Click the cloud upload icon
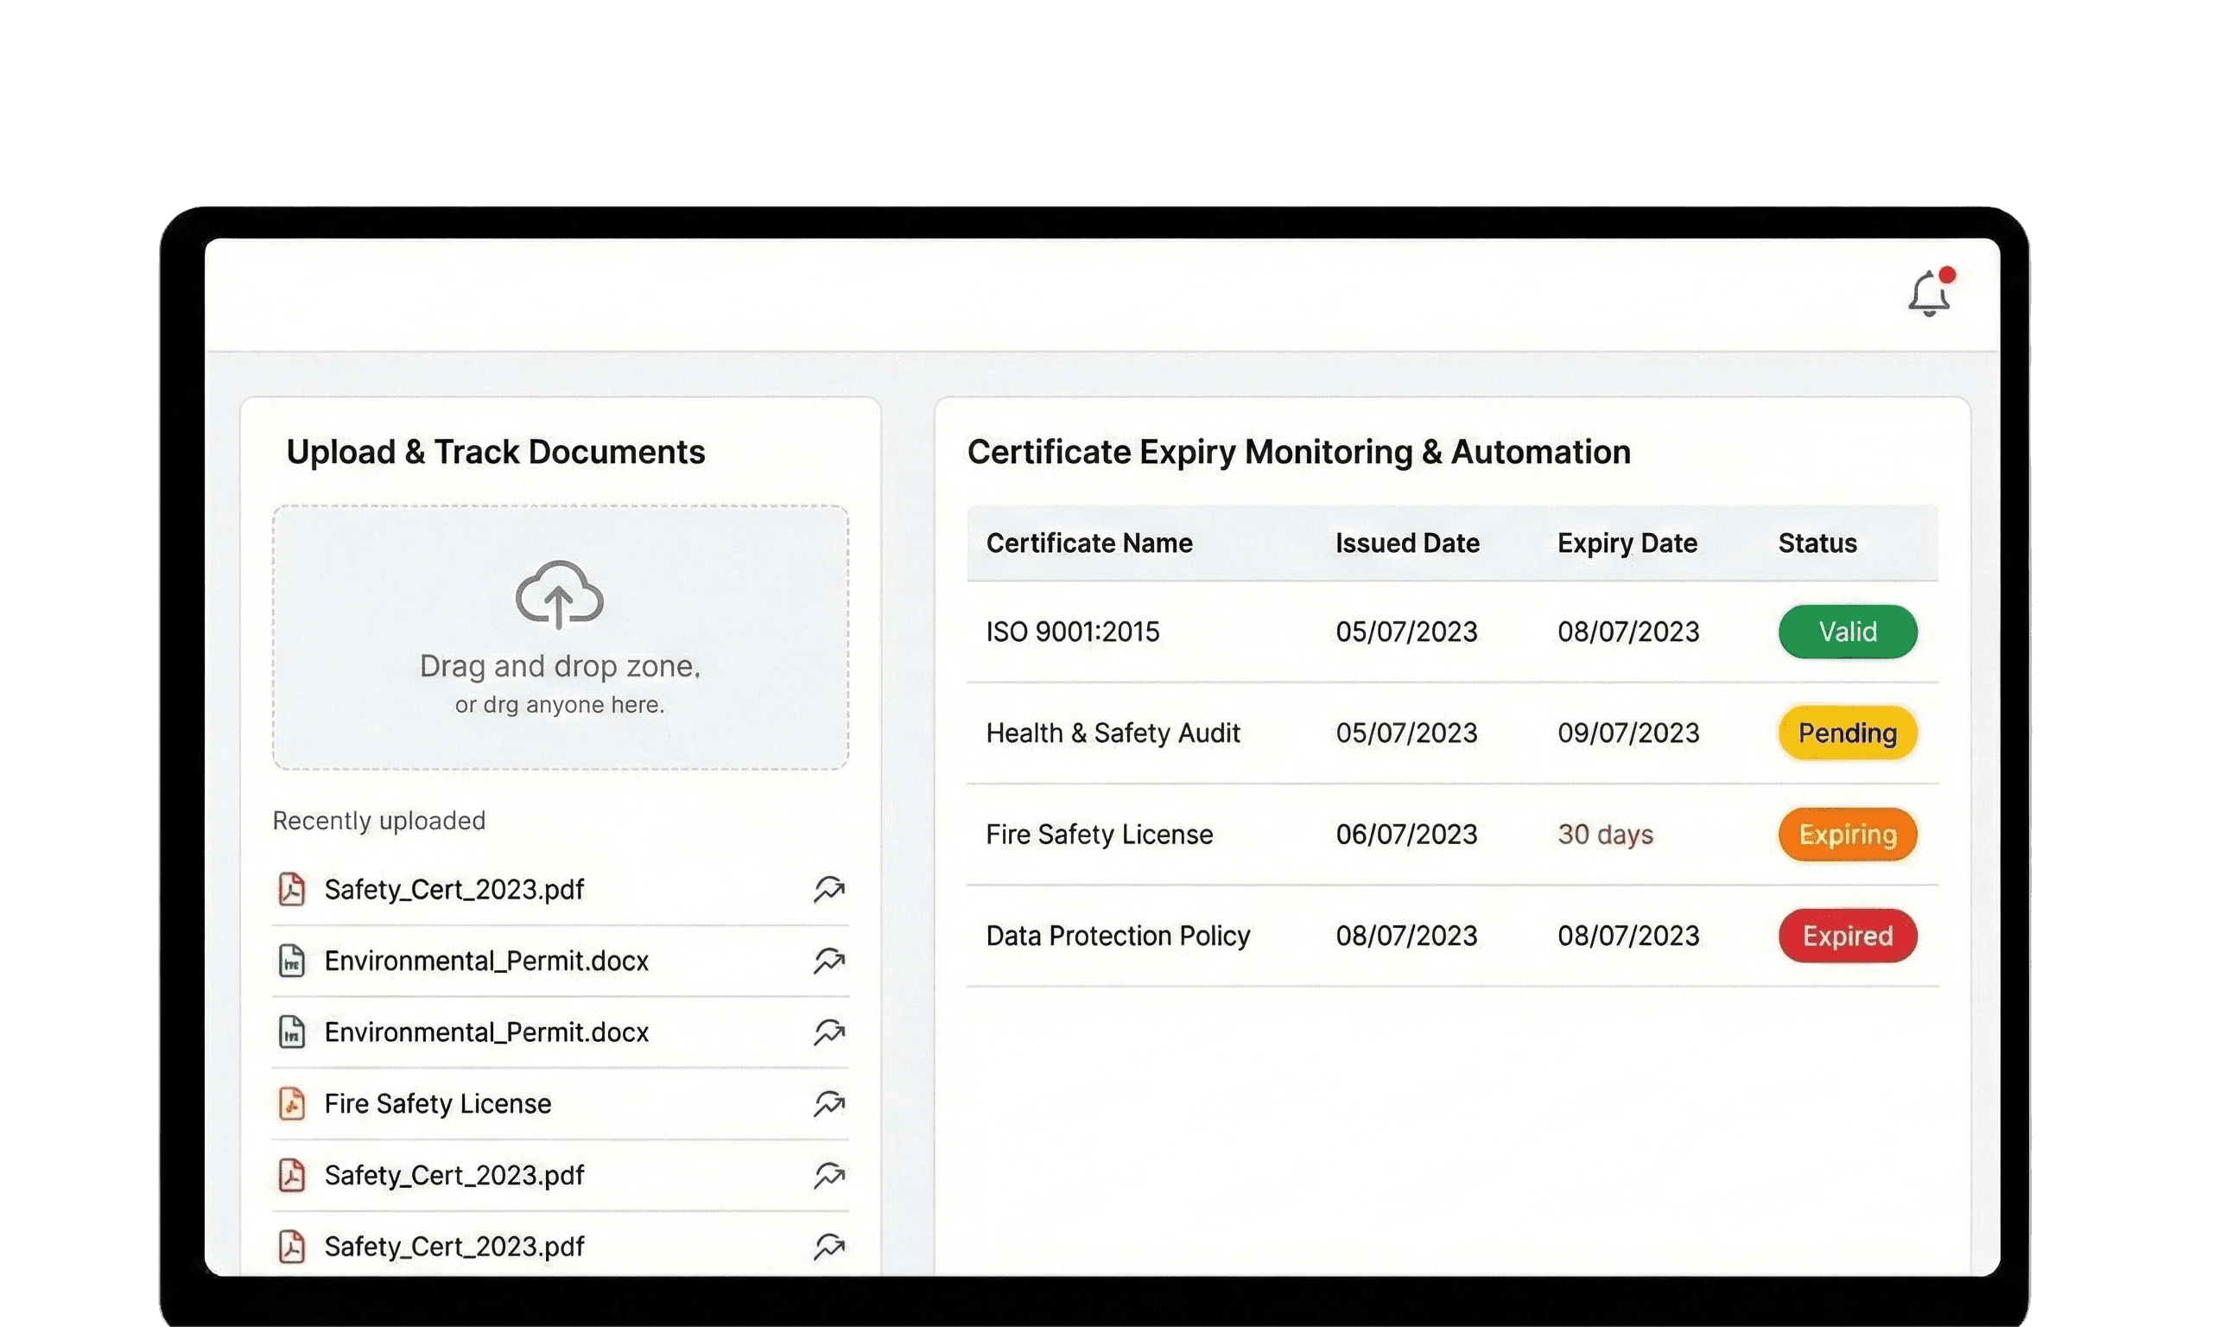The width and height of the screenshot is (2220, 1327). [559, 594]
